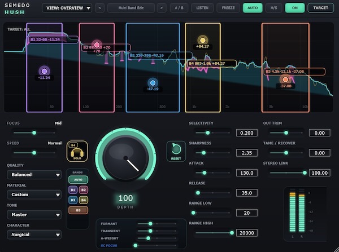
Task: Click the TARGET button
Action: tap(320, 8)
